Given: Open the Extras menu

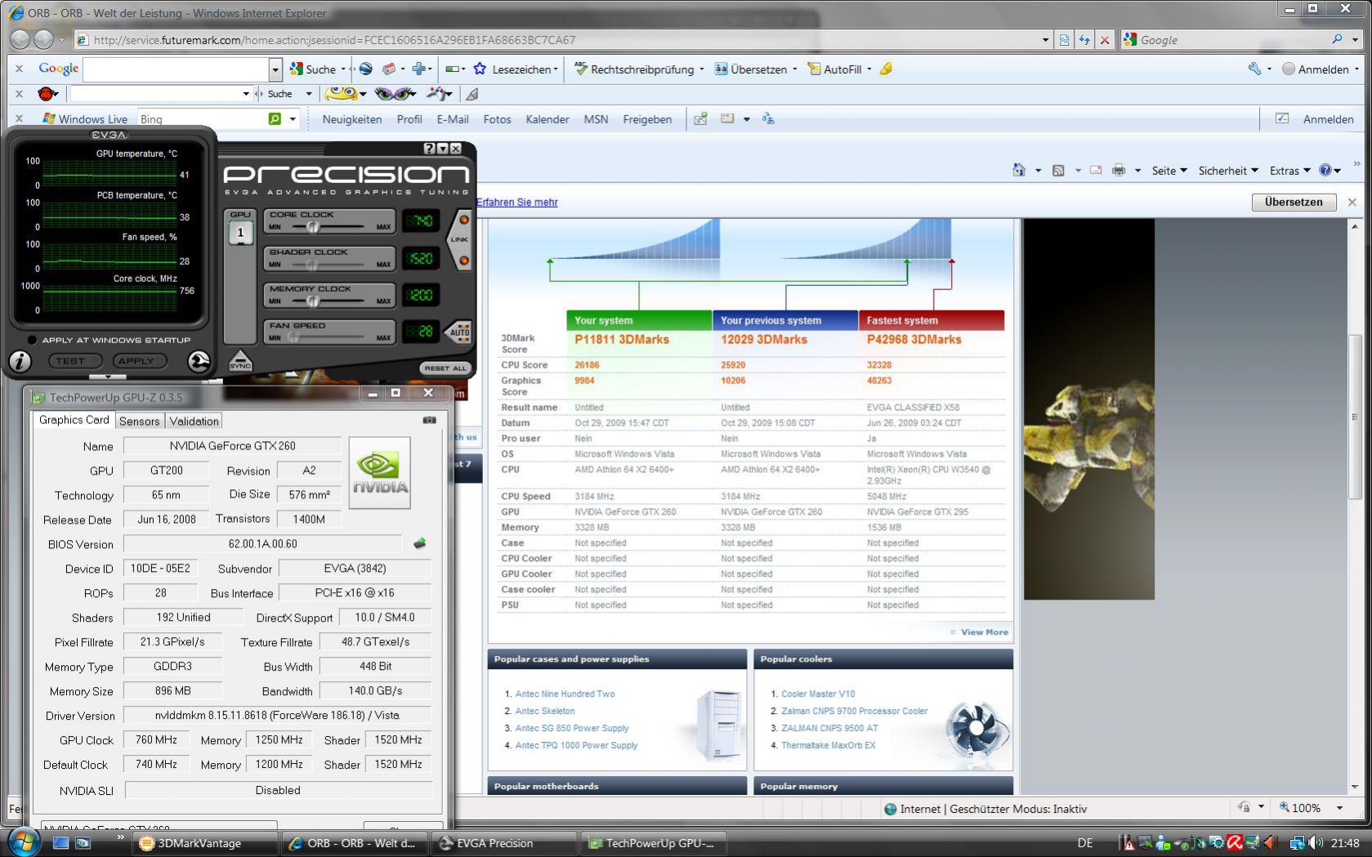Looking at the screenshot, I should pyautogui.click(x=1289, y=170).
